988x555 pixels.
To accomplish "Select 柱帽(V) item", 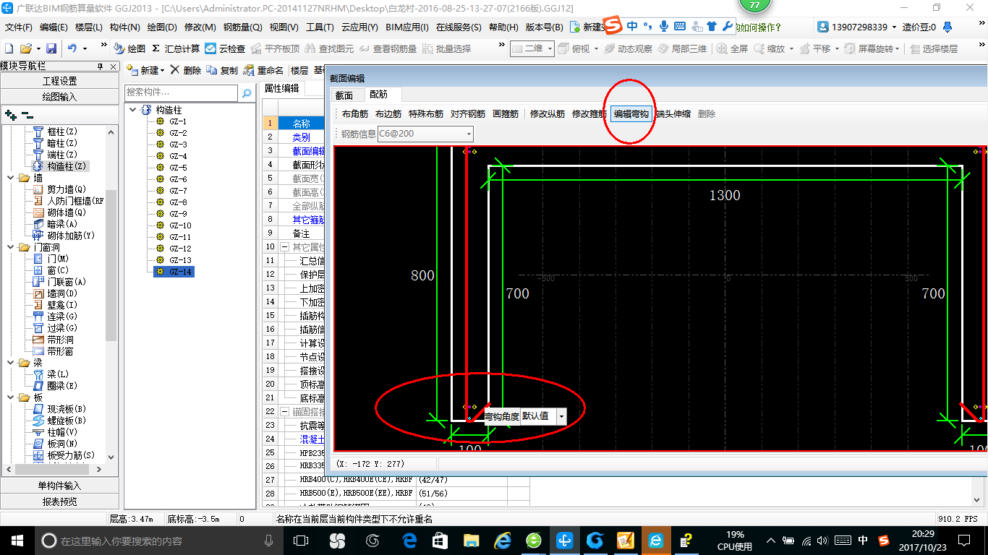I will point(62,432).
